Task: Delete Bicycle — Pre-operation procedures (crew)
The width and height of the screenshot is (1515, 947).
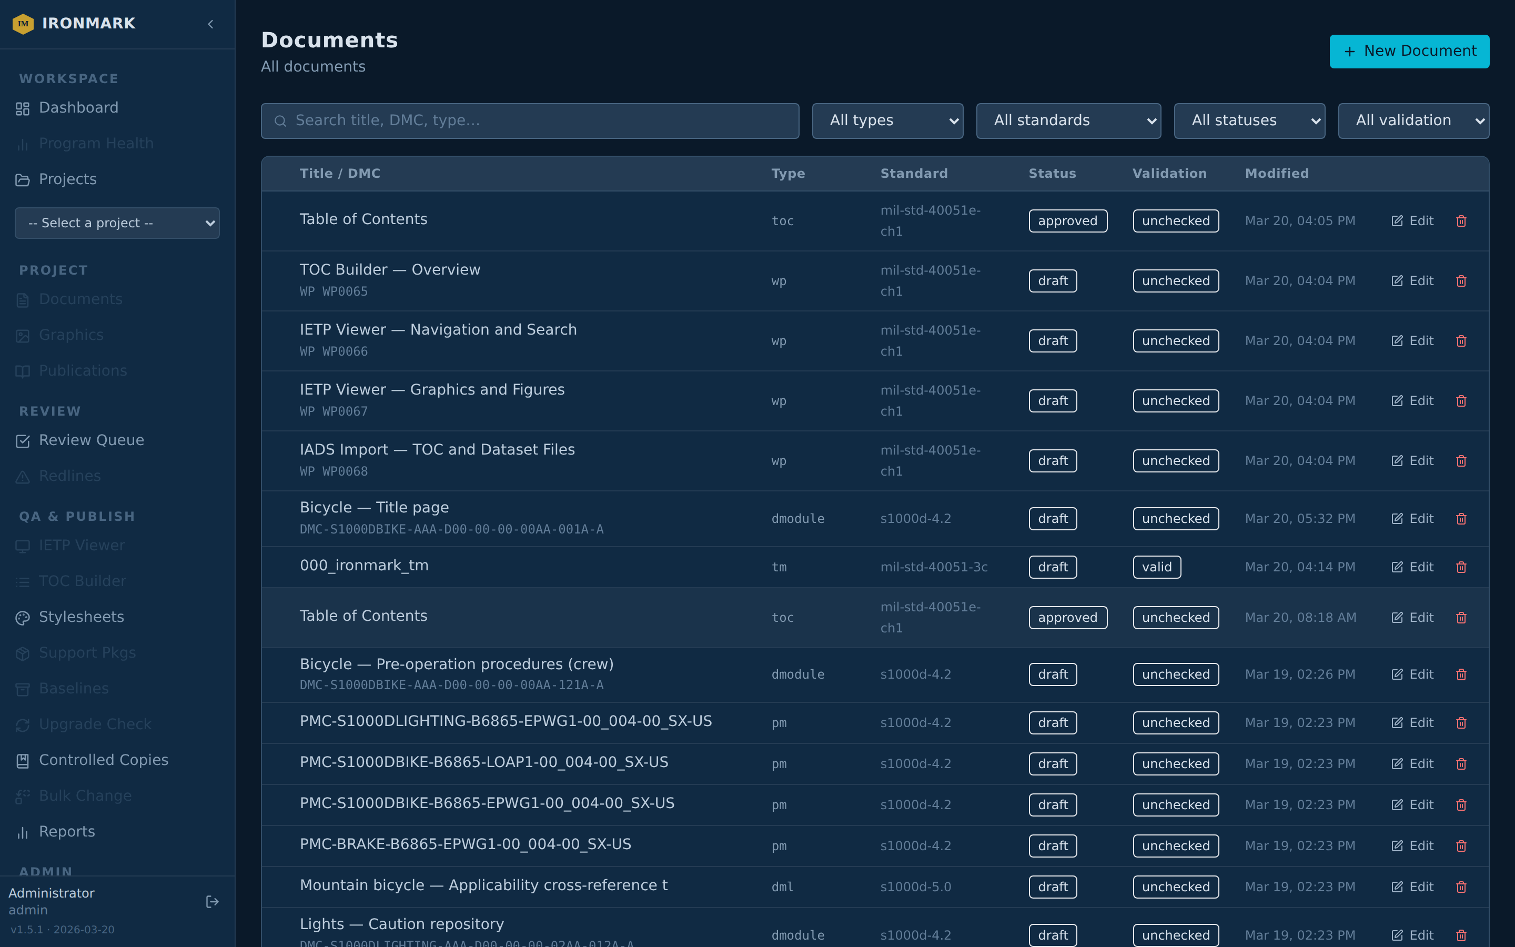Action: 1461,674
